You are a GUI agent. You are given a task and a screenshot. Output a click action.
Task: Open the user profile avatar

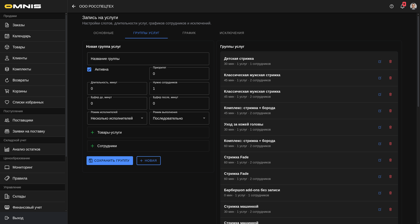(x=413, y=6)
